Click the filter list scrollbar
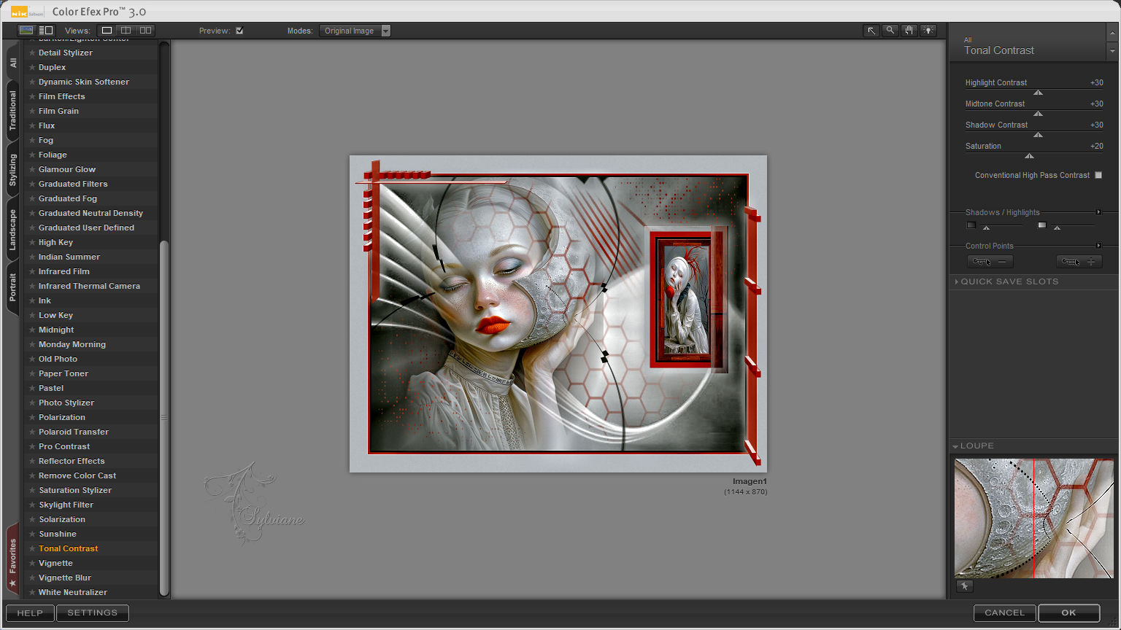The height and width of the screenshot is (630, 1121). (164, 418)
